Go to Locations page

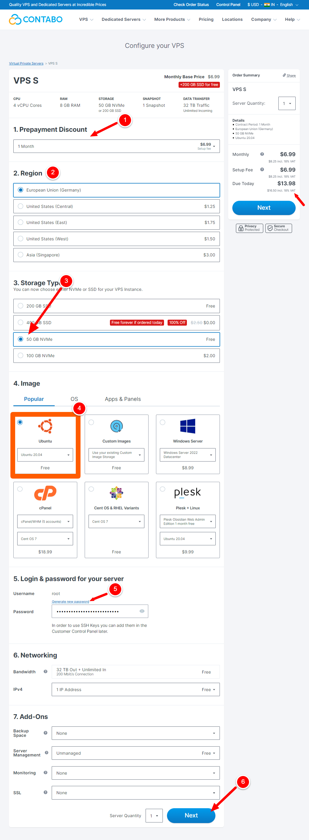(x=232, y=20)
